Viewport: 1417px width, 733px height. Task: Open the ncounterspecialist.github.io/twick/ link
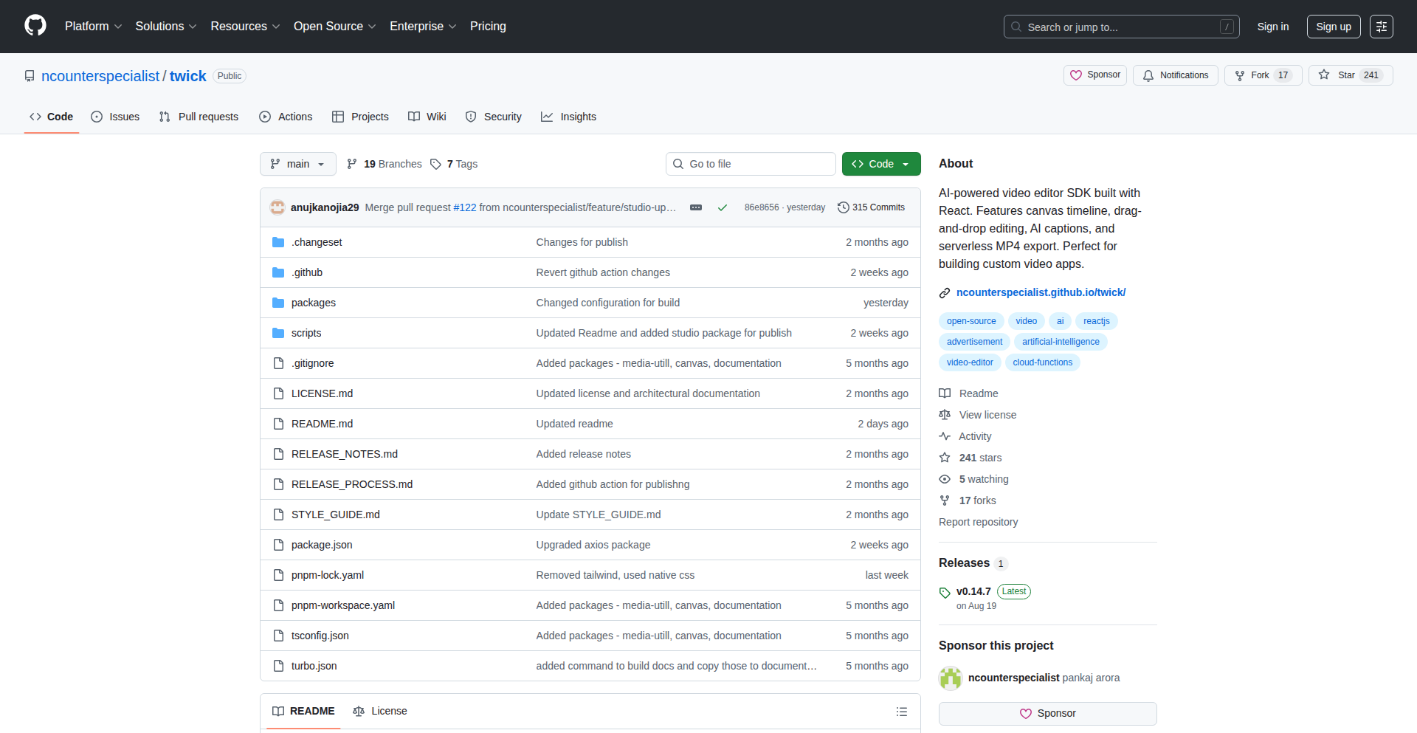pyautogui.click(x=1041, y=293)
